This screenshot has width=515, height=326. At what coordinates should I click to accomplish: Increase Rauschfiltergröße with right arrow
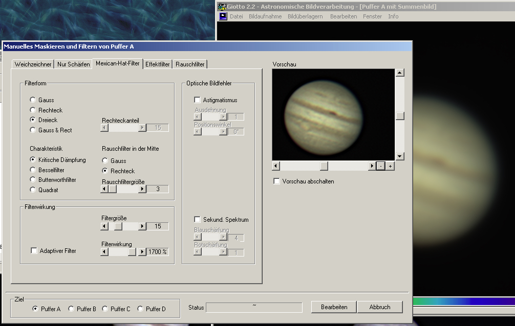pyautogui.click(x=142, y=189)
